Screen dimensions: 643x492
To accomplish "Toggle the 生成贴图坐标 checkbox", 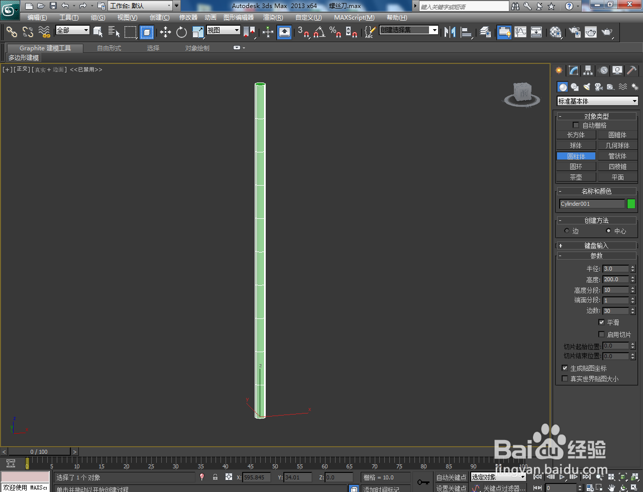I will (565, 368).
